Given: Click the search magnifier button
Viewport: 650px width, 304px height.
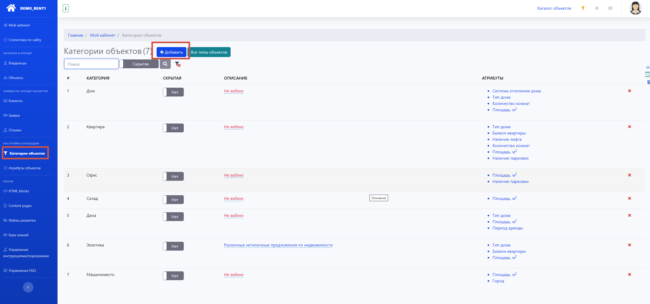Looking at the screenshot, I should tap(165, 64).
